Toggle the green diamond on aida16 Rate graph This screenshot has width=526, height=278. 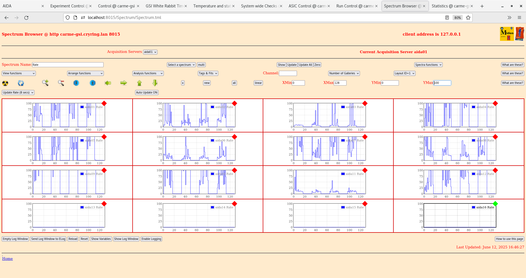coord(495,204)
